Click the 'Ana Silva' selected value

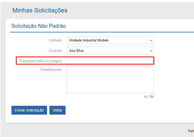[x=76, y=51]
